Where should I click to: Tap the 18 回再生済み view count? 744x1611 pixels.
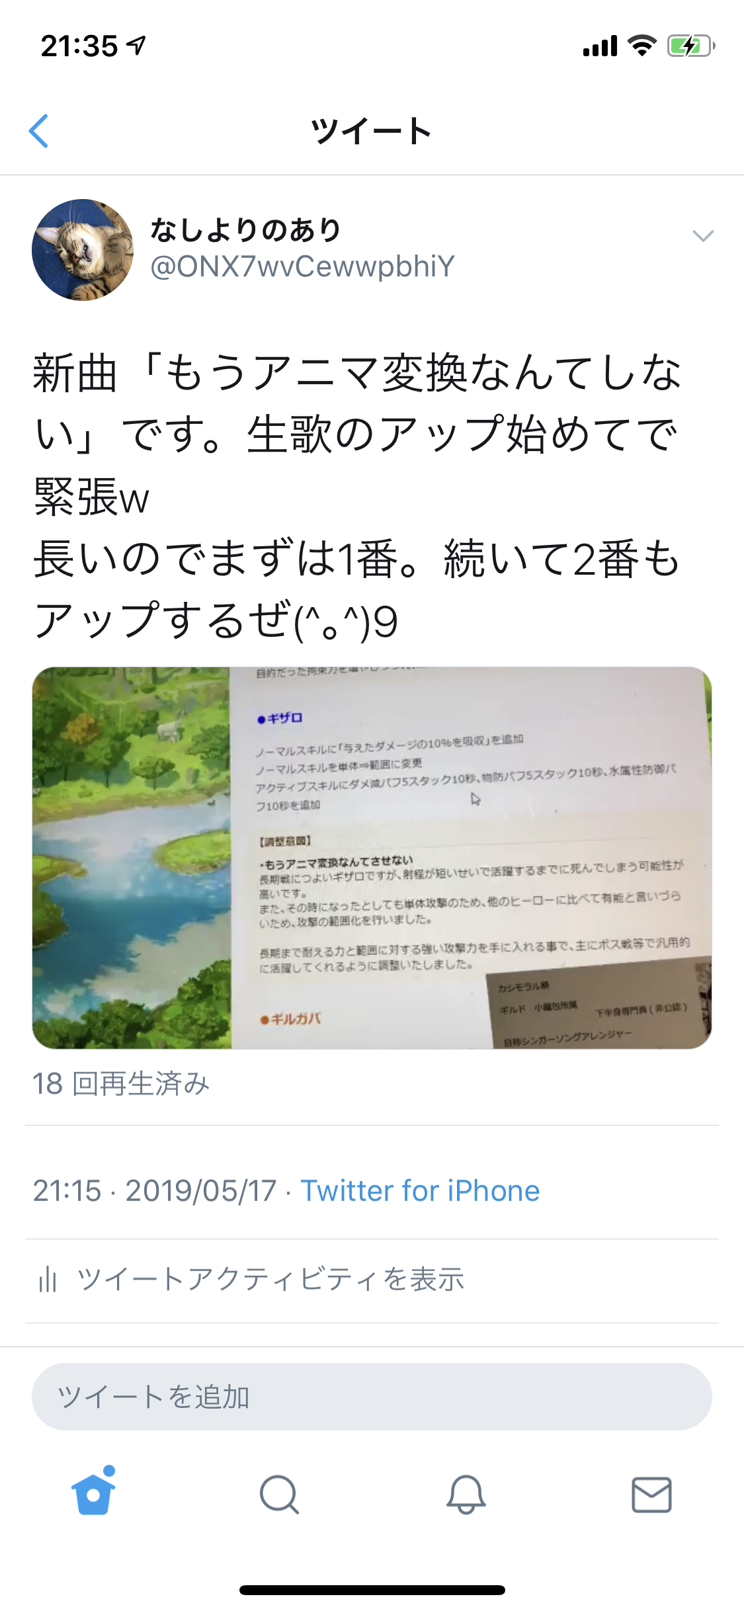pos(121,1084)
